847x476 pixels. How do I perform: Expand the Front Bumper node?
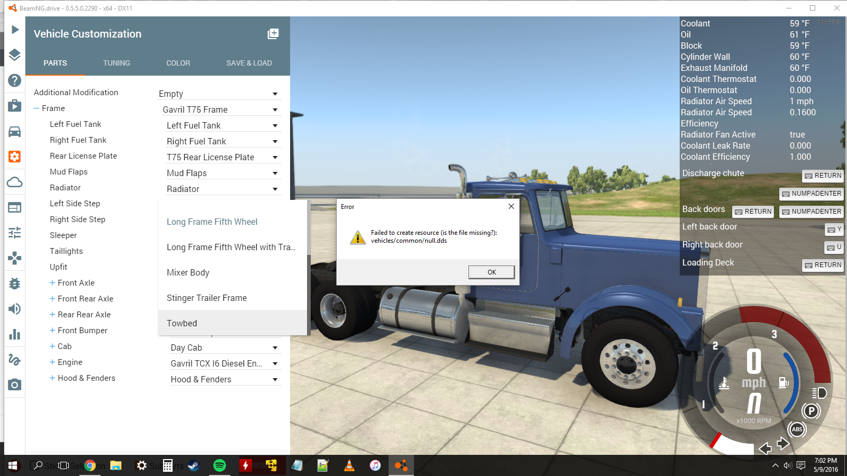point(52,331)
